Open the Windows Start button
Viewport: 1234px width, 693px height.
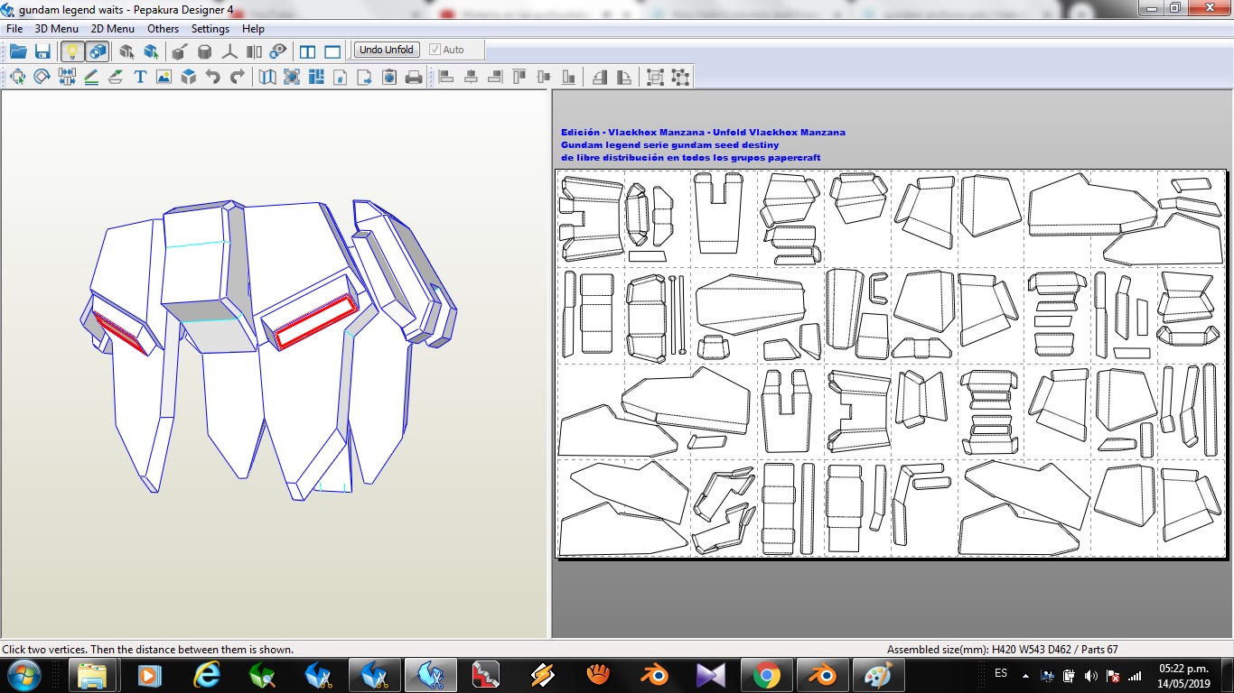(23, 675)
